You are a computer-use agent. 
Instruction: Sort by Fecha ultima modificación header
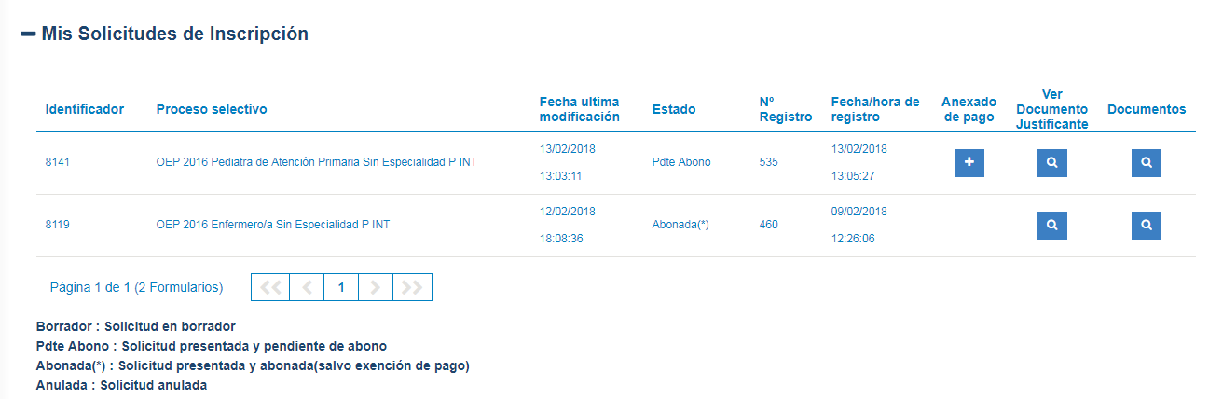click(580, 109)
